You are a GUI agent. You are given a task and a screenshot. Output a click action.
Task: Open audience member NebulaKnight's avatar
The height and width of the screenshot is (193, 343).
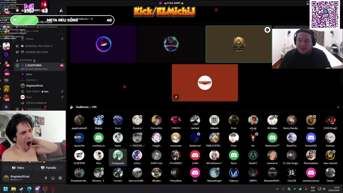tap(214, 173)
